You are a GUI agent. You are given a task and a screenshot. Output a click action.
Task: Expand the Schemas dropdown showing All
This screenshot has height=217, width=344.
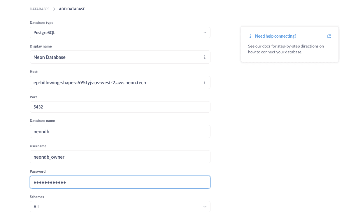(x=120, y=206)
